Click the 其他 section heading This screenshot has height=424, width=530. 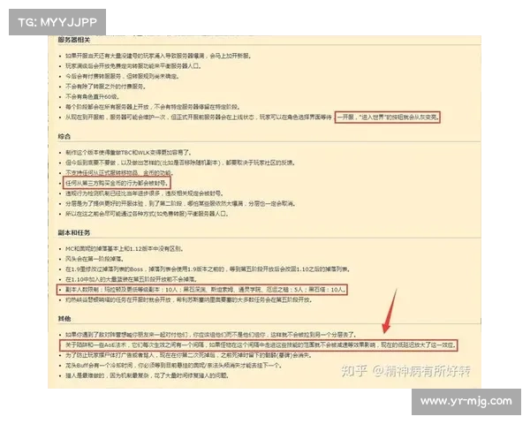(x=64, y=319)
